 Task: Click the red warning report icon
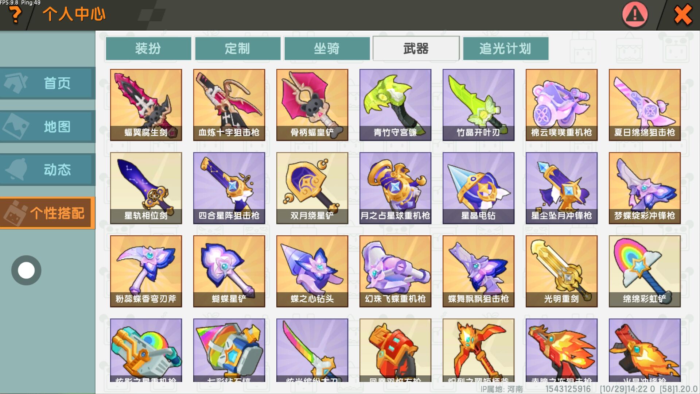point(635,15)
